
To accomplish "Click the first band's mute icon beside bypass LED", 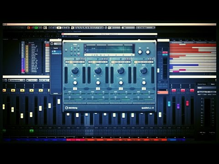I will click(x=80, y=59).
